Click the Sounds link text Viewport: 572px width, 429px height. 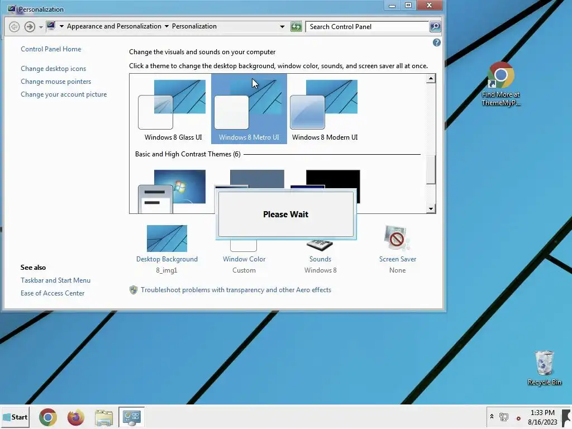pyautogui.click(x=320, y=259)
